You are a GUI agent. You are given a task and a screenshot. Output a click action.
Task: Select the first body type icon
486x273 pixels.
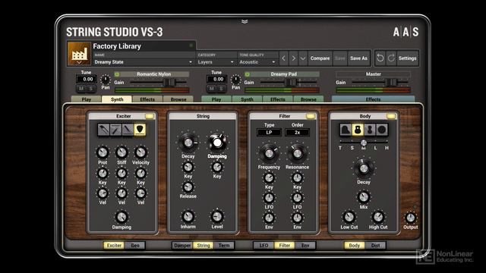[x=346, y=130]
